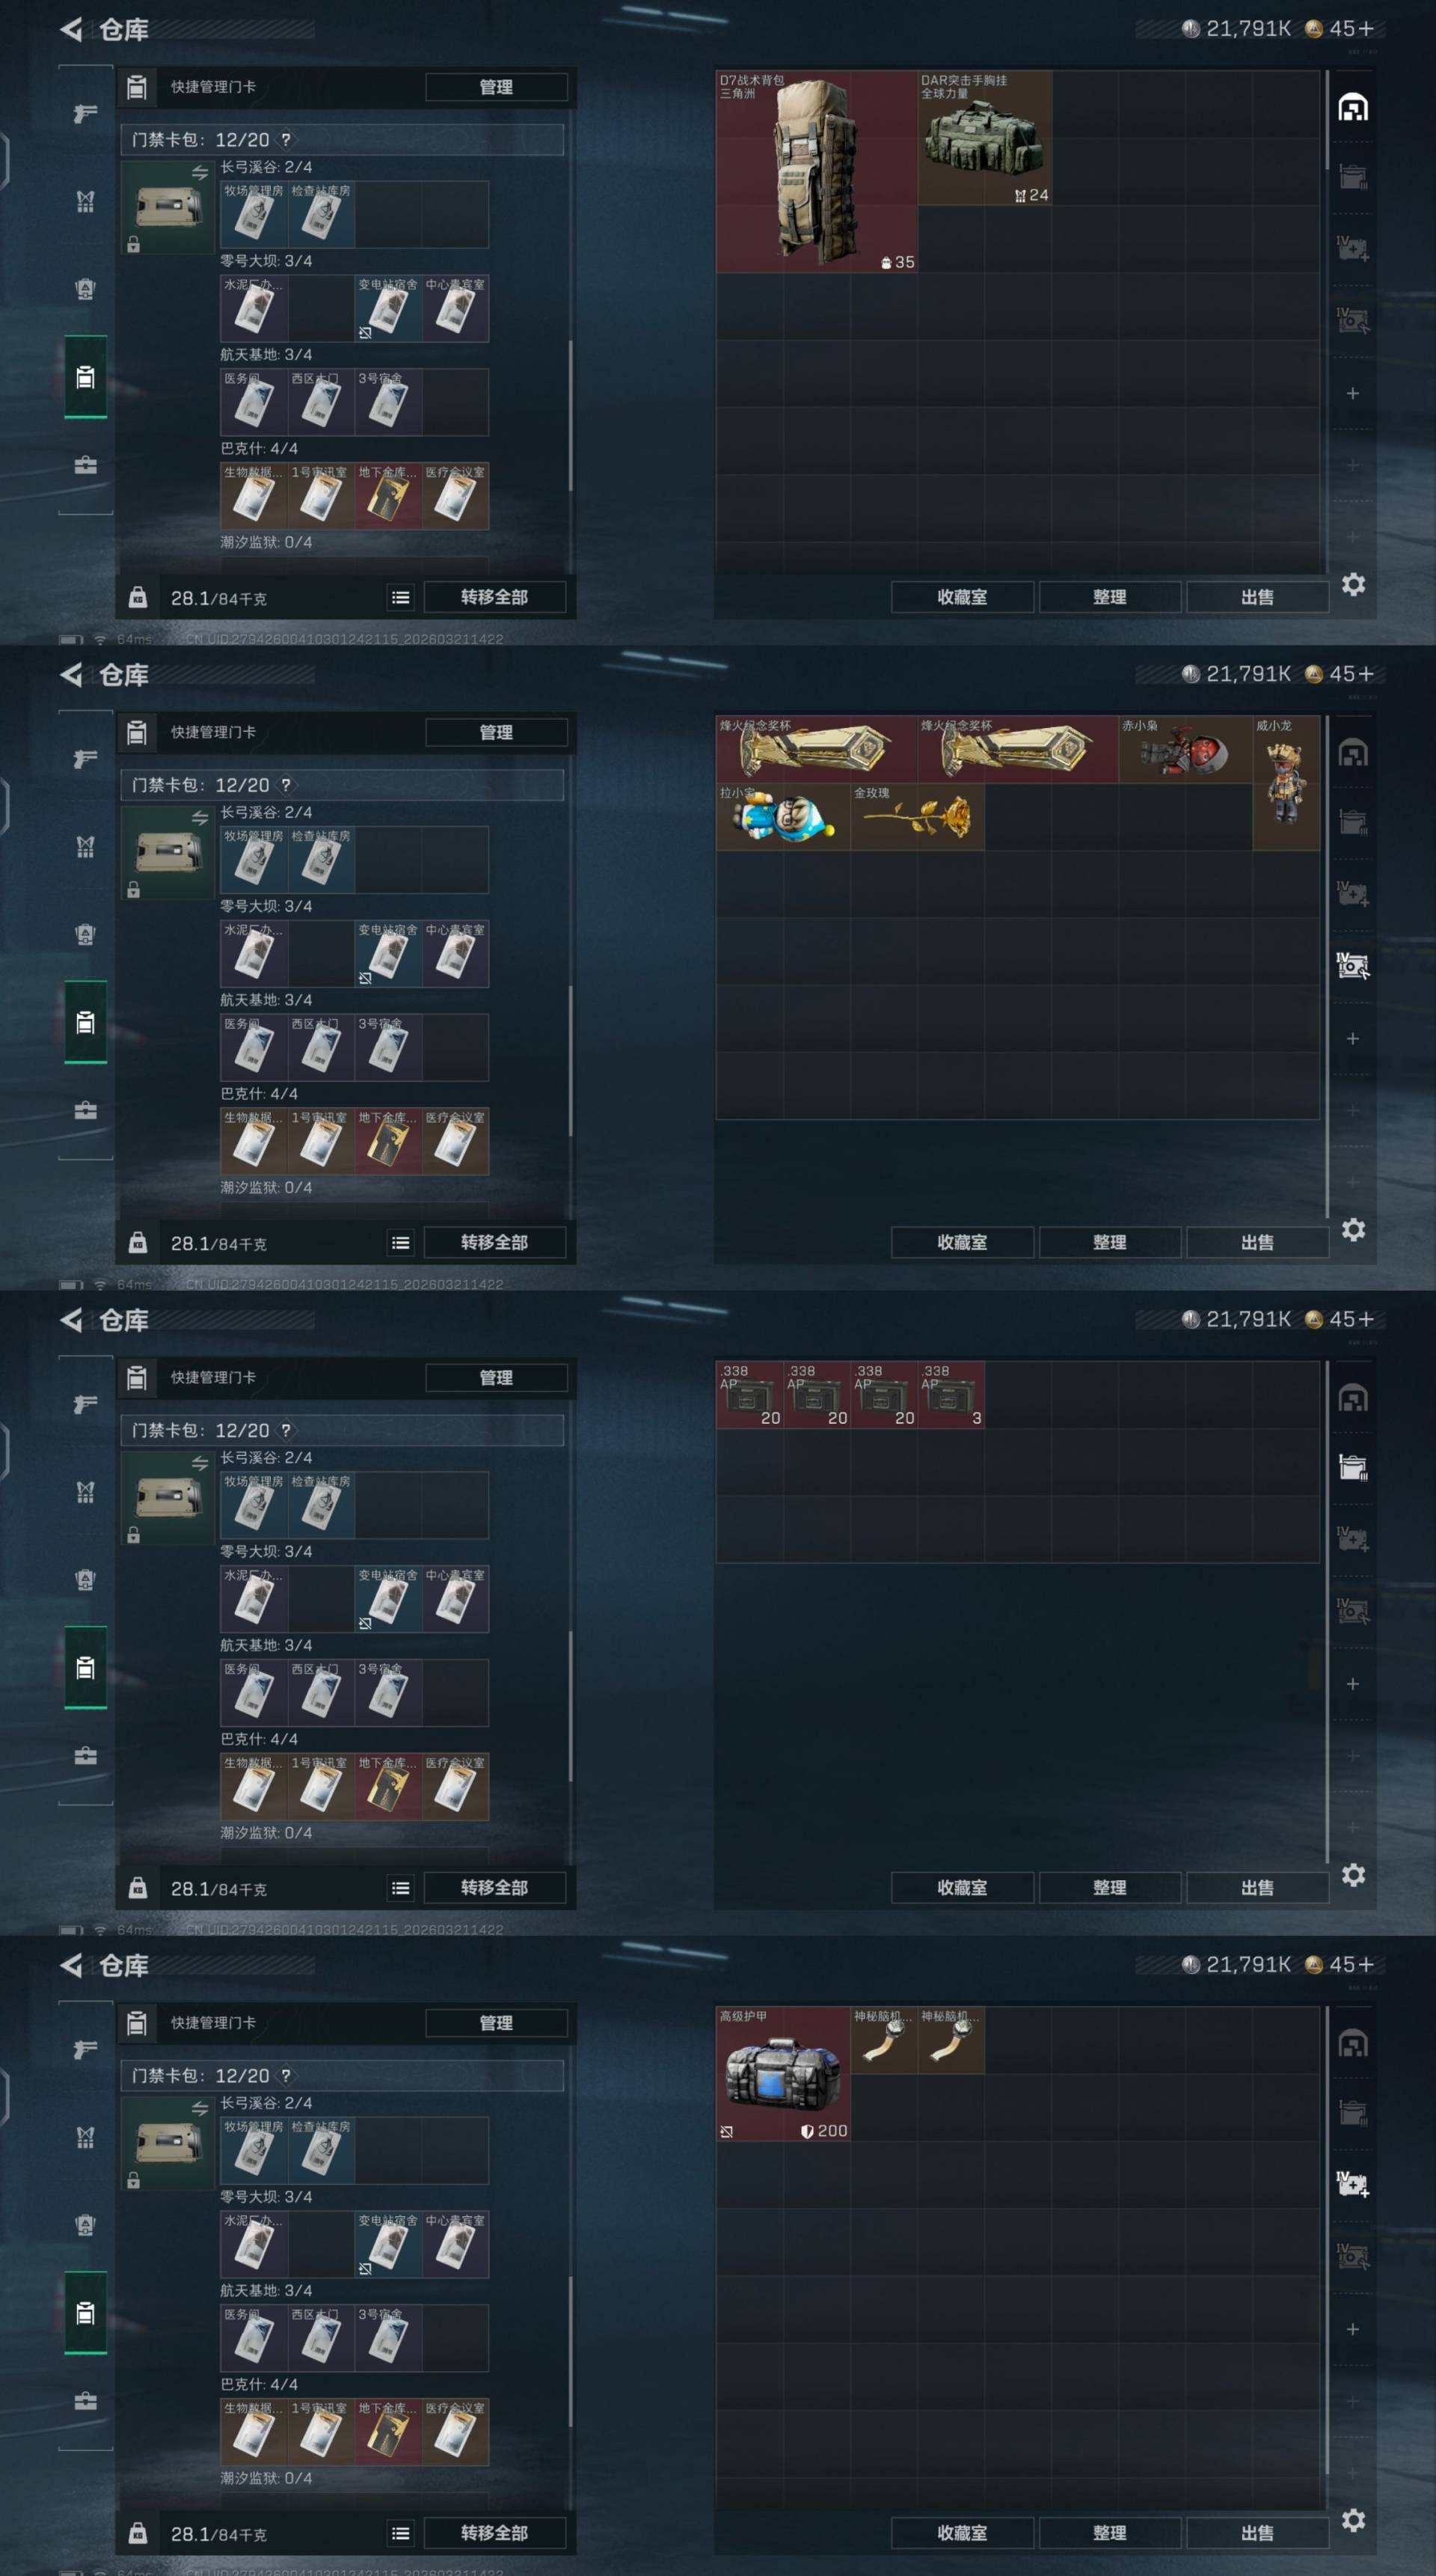The width and height of the screenshot is (1436, 2576).
Task: Click the highlighted main stash tab icon
Action: coord(1353,107)
